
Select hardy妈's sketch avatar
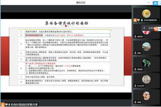(x=146, y=79)
